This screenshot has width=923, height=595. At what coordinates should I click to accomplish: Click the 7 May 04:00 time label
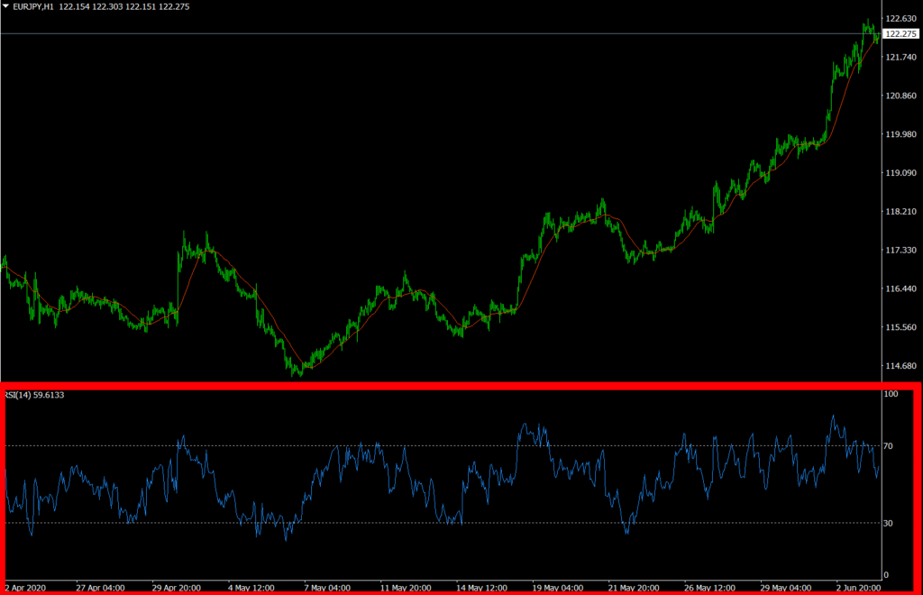click(328, 587)
